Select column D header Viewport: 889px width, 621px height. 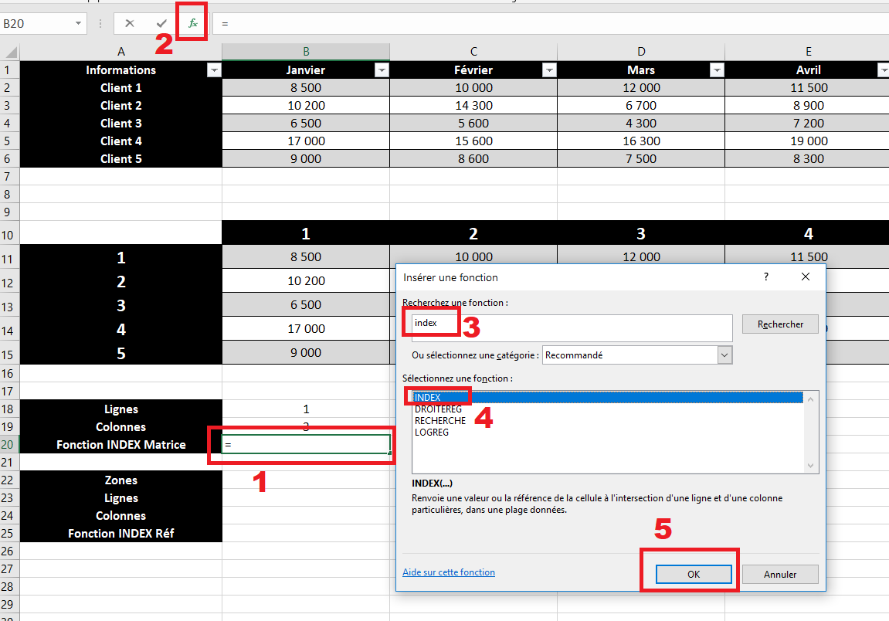[640, 52]
